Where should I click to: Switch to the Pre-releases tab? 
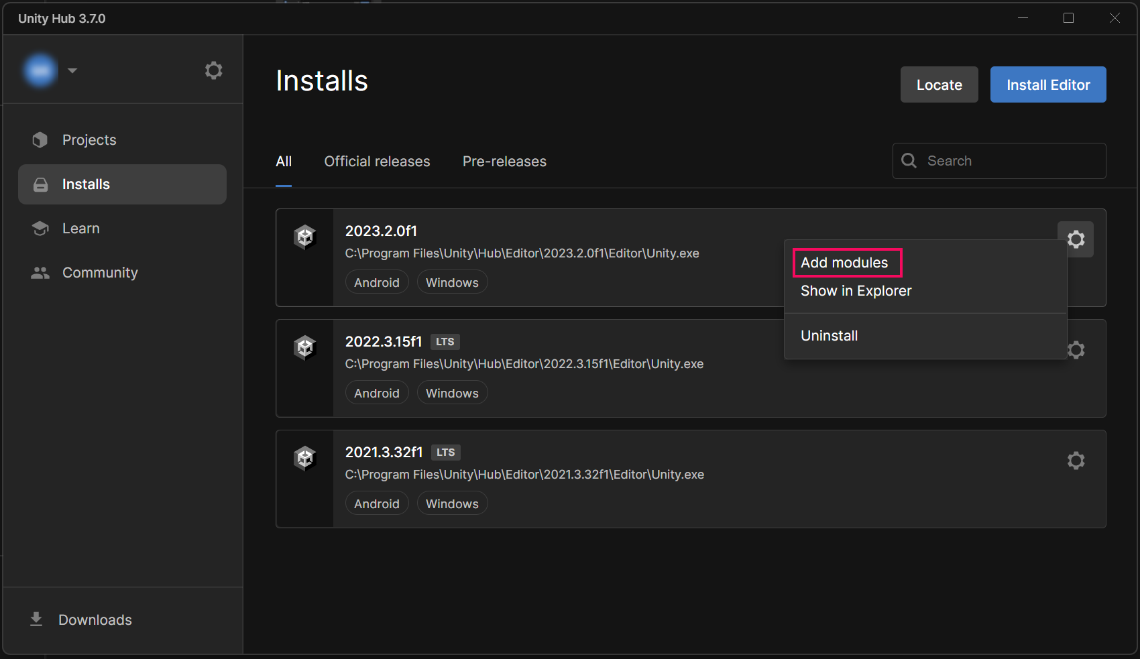[504, 162]
